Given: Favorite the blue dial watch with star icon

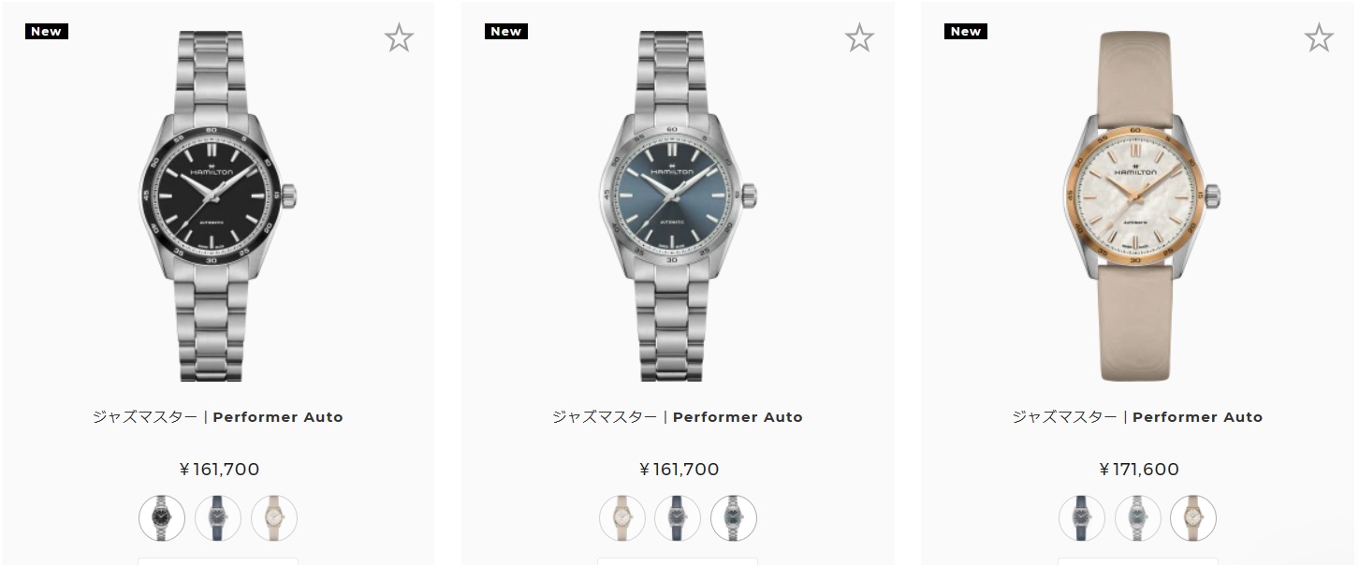Looking at the screenshot, I should point(859,37).
